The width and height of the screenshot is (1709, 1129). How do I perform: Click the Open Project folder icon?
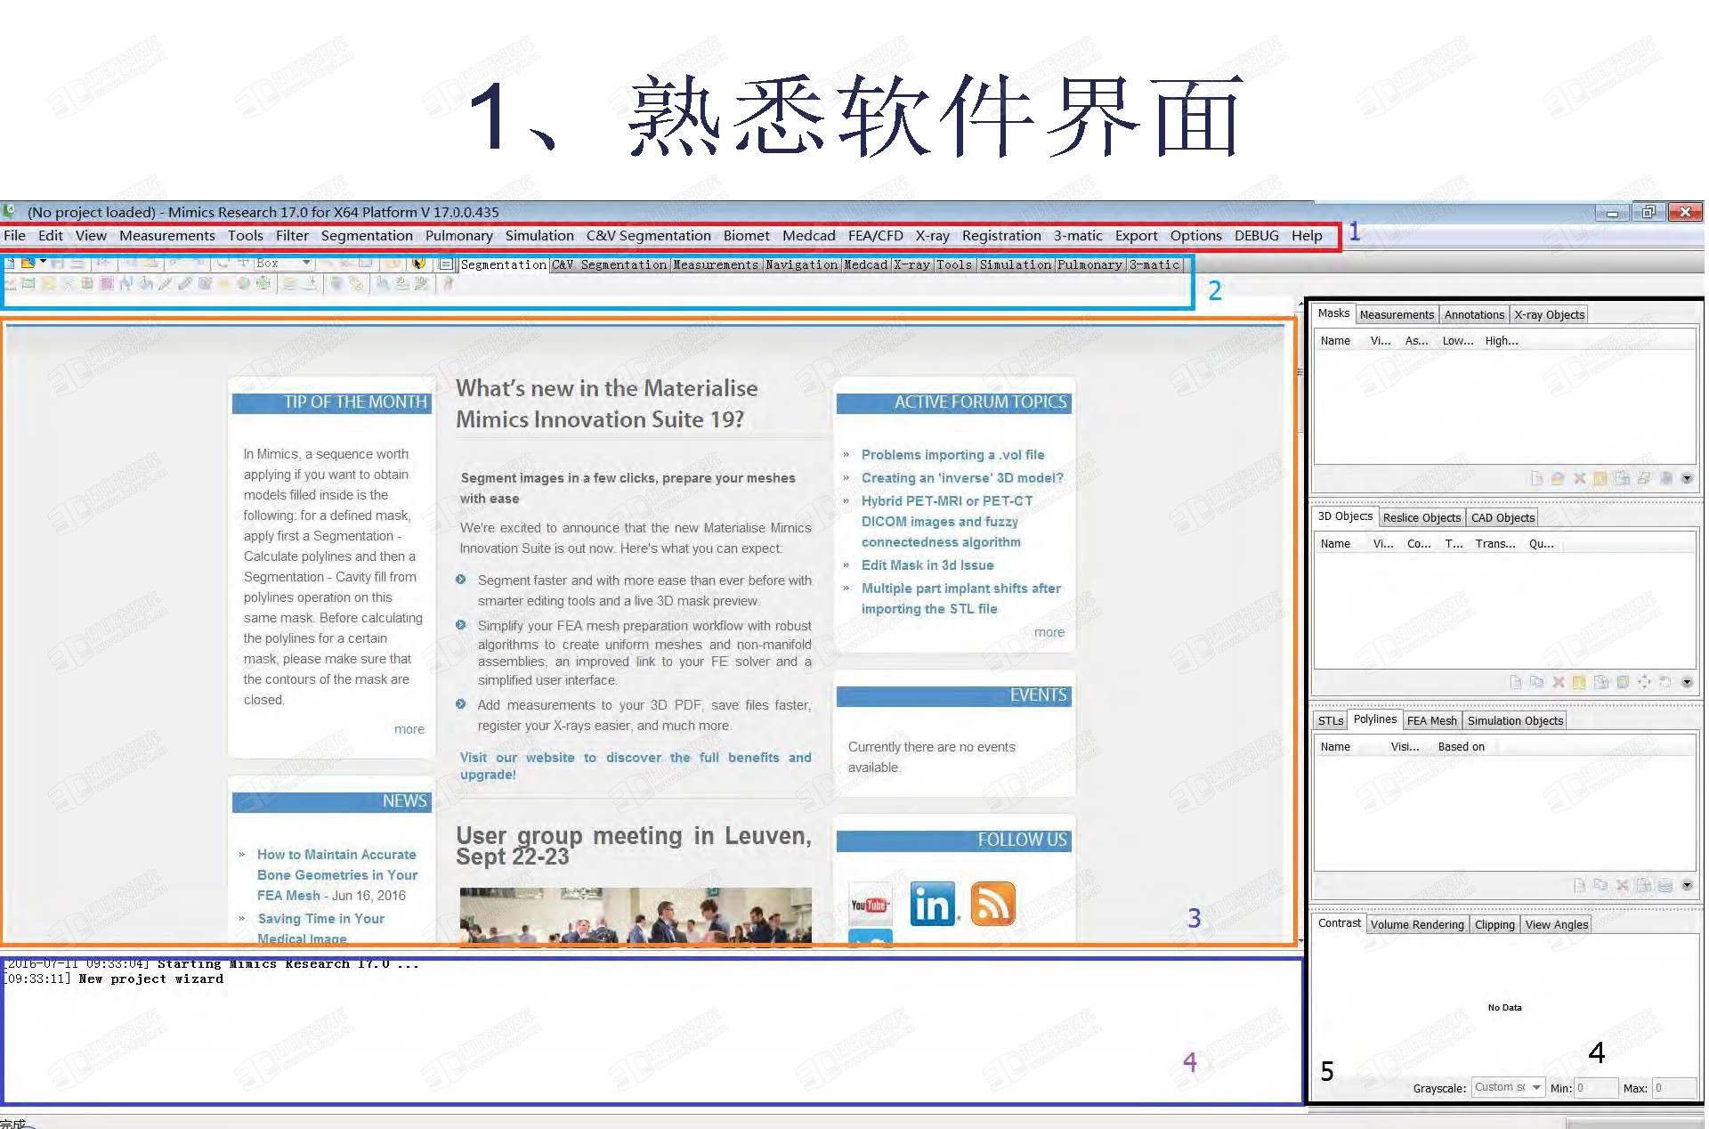pos(28,264)
